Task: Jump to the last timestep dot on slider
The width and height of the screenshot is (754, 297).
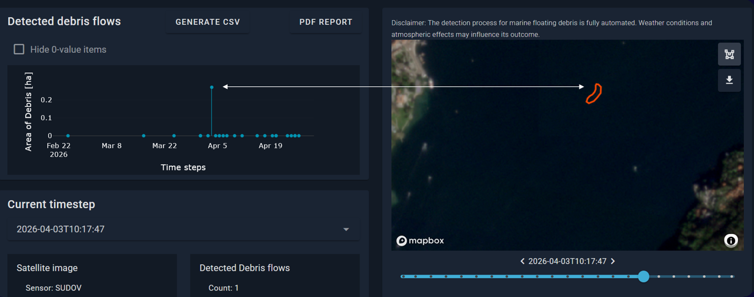Action: (732, 276)
